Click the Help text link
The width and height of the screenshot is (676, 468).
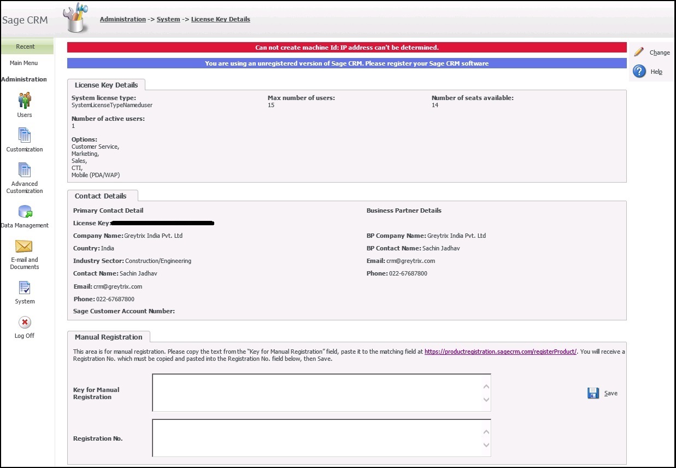(x=656, y=72)
